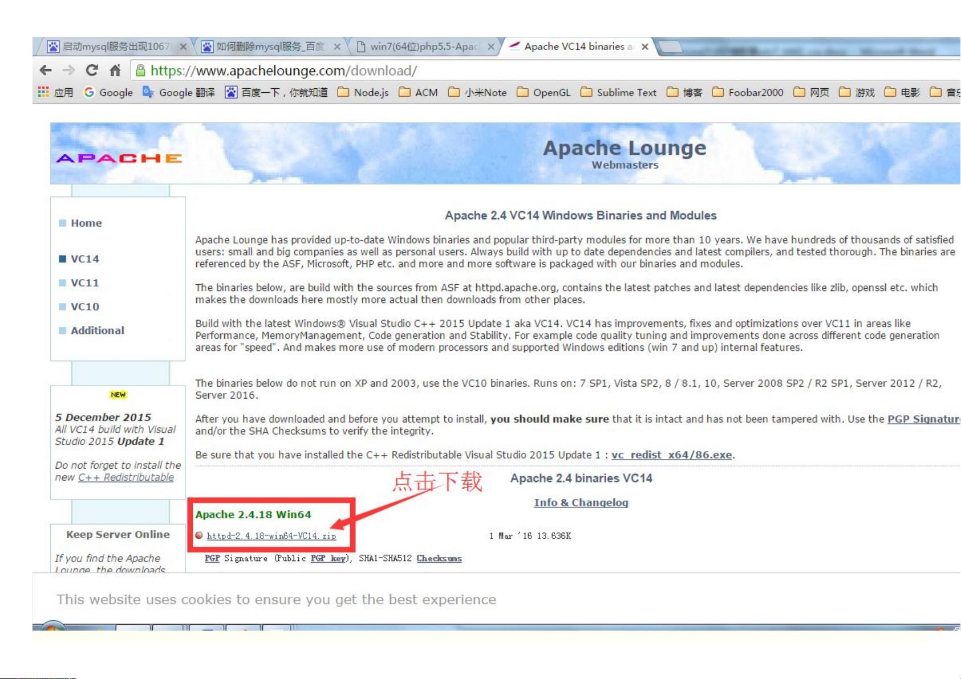Image resolution: width=961 pixels, height=679 pixels.
Task: Open the PGP Signature link in the paragraph
Action: (x=924, y=419)
